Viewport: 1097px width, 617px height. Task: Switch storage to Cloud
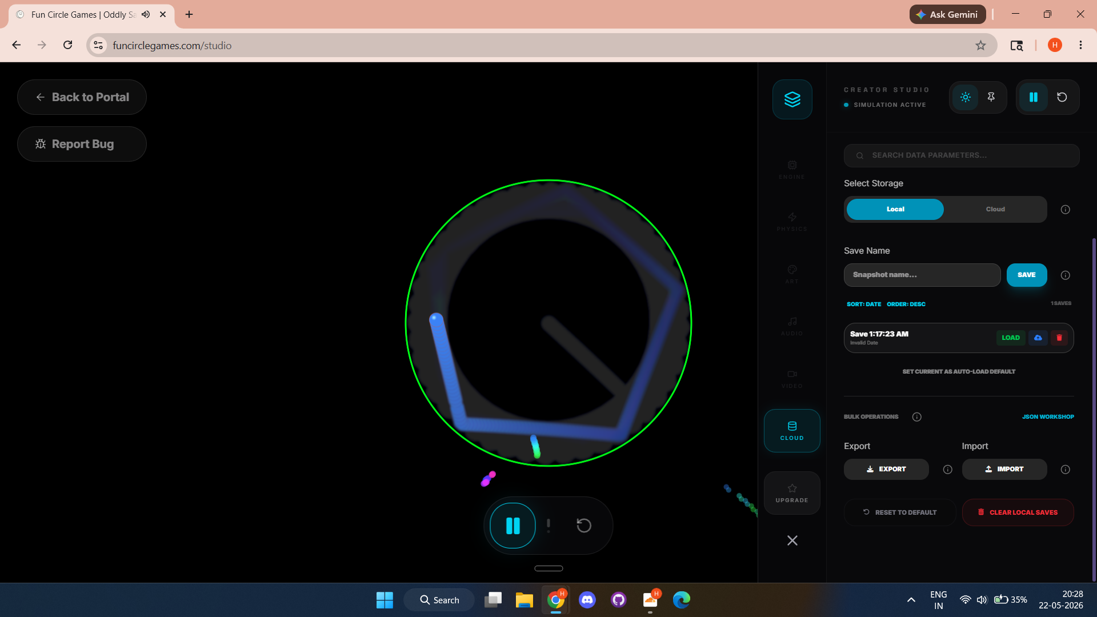(x=995, y=209)
